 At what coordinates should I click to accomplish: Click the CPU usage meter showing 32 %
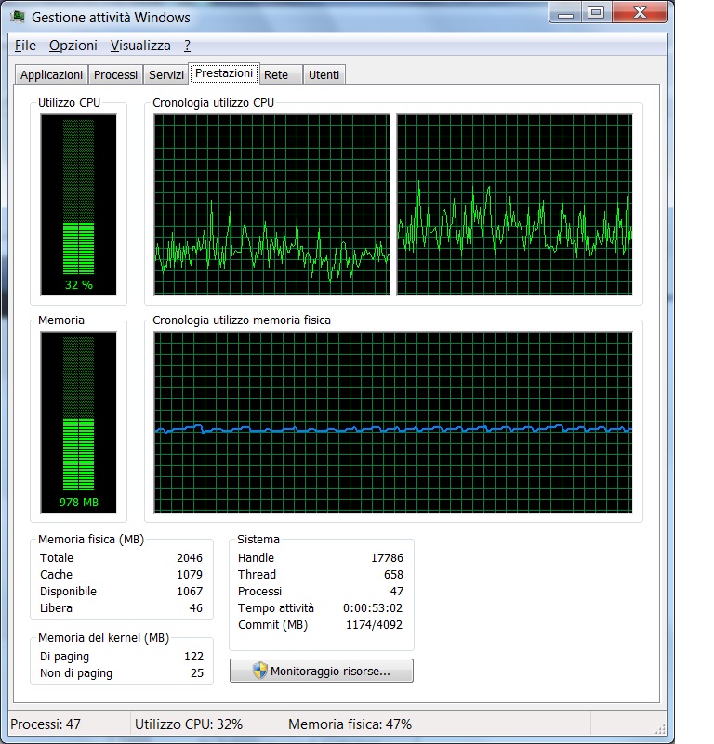(x=78, y=204)
